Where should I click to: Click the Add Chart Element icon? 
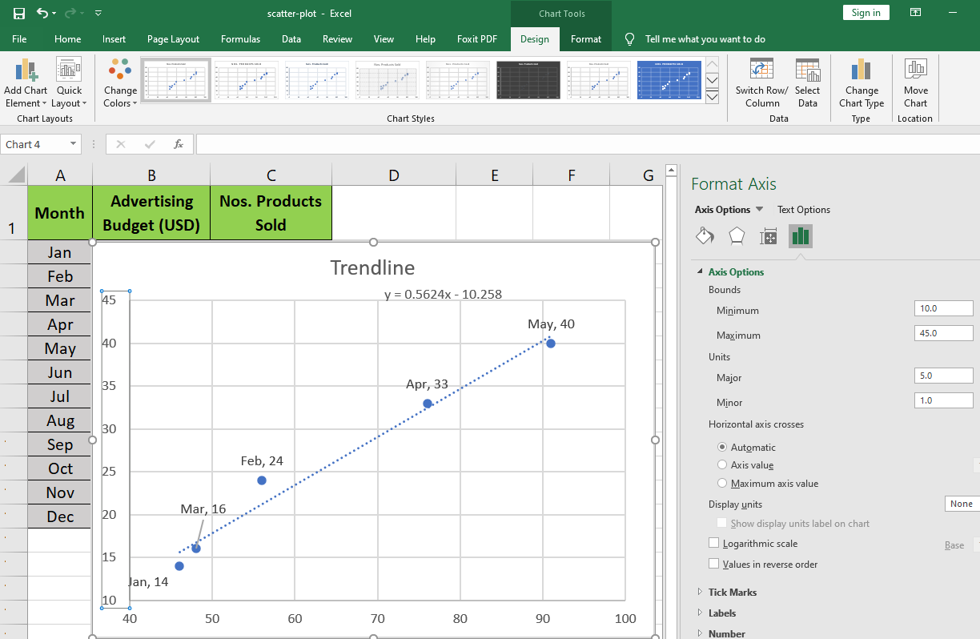25,70
